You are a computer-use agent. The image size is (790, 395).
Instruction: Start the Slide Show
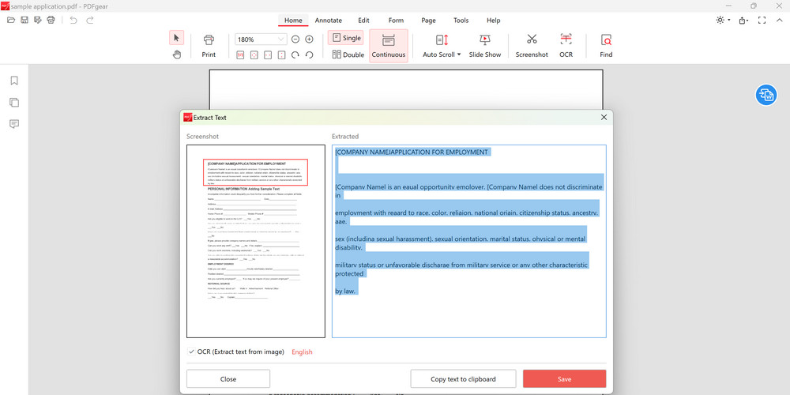[x=485, y=46]
